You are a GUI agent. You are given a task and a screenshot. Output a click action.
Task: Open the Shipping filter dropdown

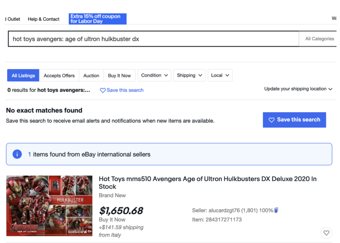[x=189, y=75]
